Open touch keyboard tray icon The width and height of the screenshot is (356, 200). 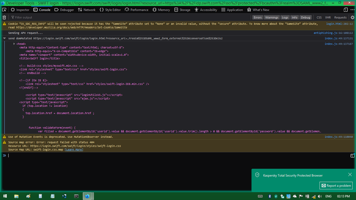(260, 196)
